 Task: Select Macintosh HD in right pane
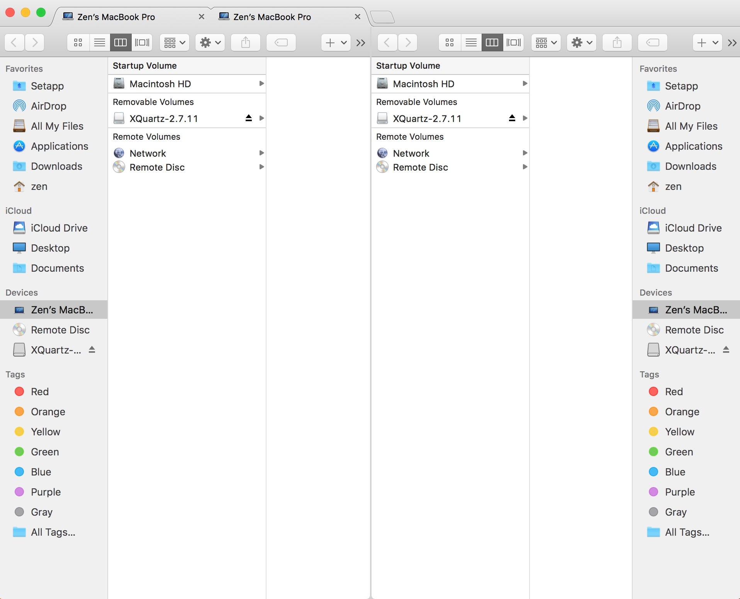point(450,83)
